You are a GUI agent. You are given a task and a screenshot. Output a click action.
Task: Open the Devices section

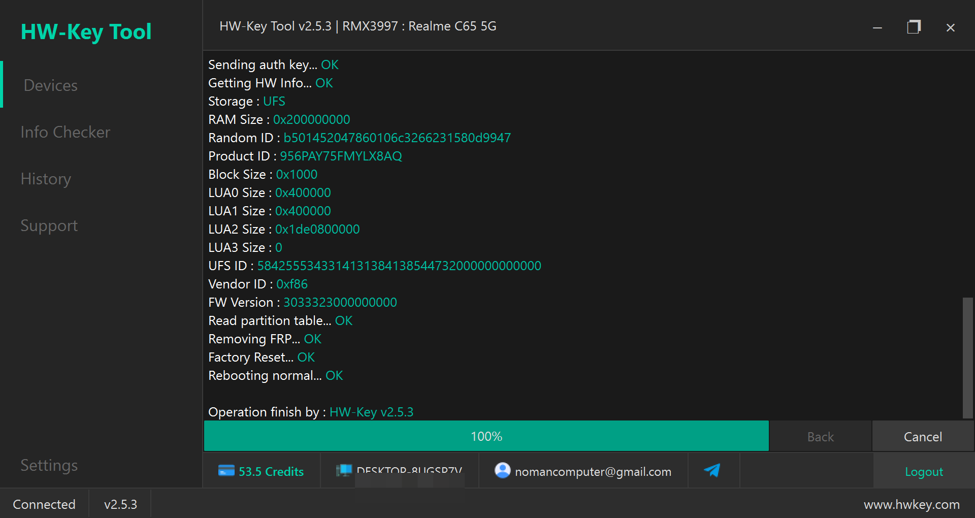[51, 85]
